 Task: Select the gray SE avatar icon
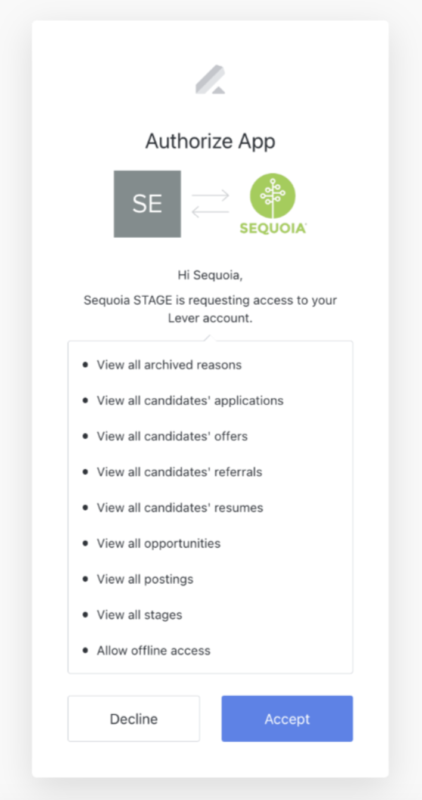tap(147, 203)
